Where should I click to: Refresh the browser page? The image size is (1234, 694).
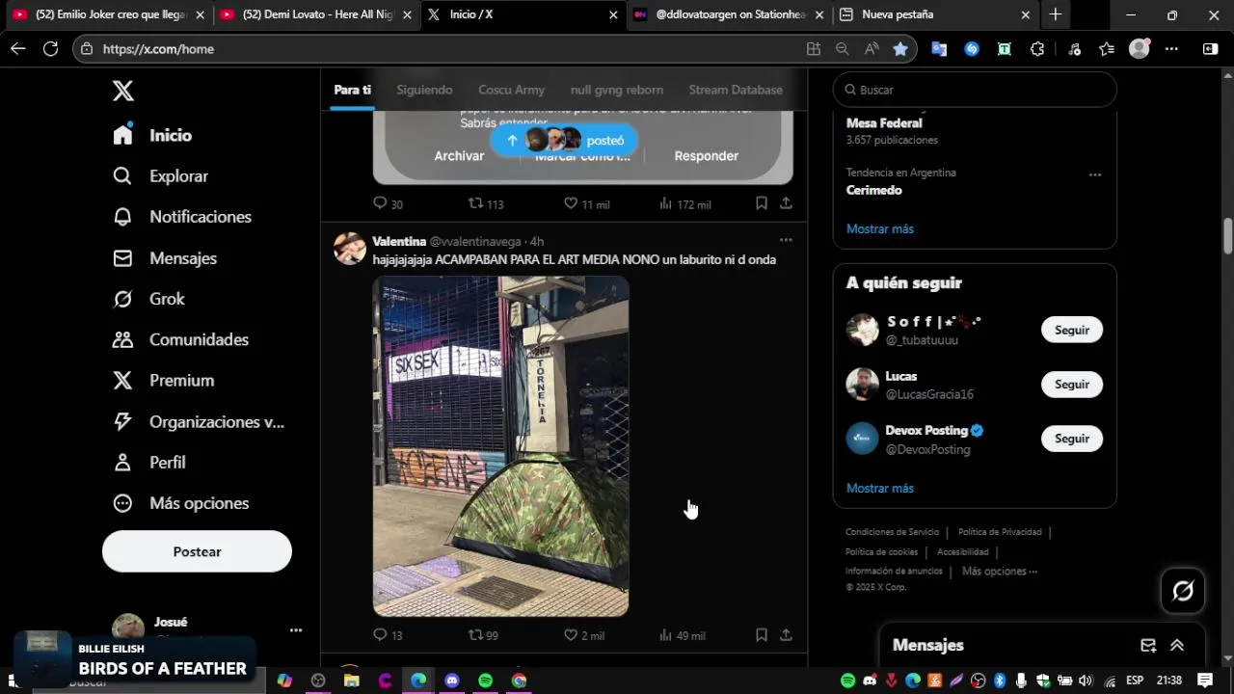[x=51, y=48]
